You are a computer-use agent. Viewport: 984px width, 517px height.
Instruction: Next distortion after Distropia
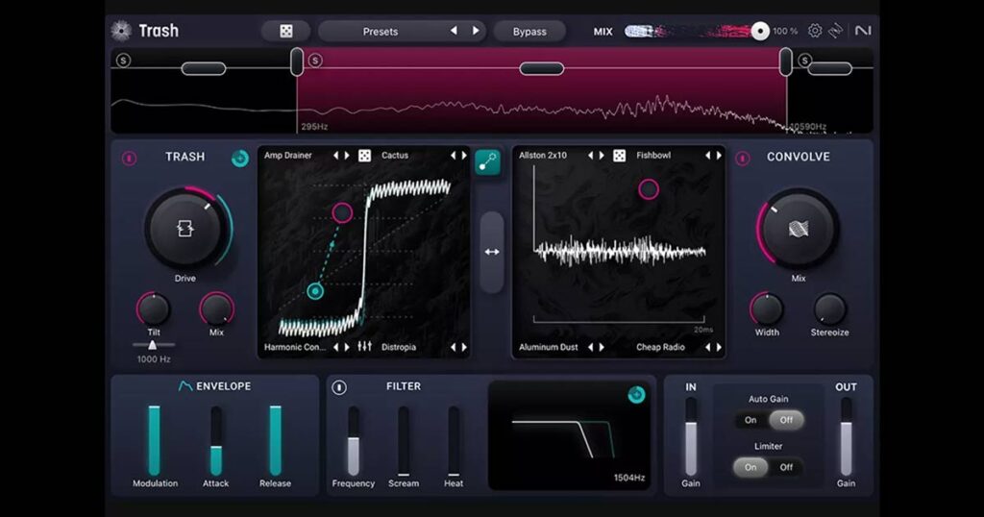coord(464,347)
